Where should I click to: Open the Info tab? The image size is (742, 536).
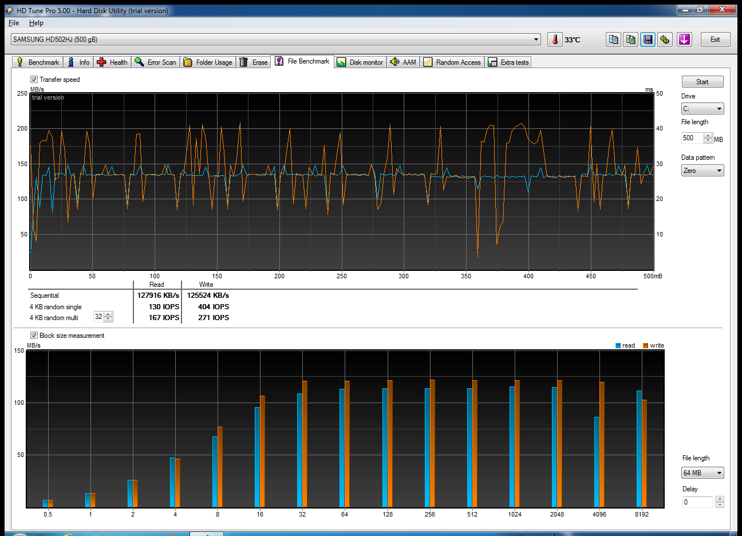(78, 62)
